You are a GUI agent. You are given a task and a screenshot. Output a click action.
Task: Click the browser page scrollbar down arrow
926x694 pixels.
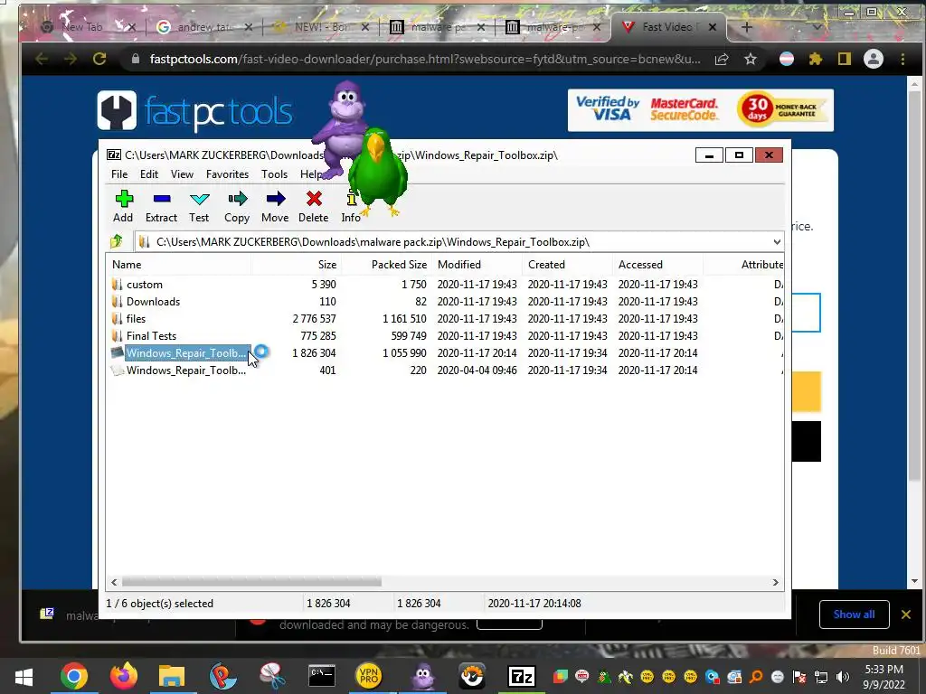click(915, 581)
